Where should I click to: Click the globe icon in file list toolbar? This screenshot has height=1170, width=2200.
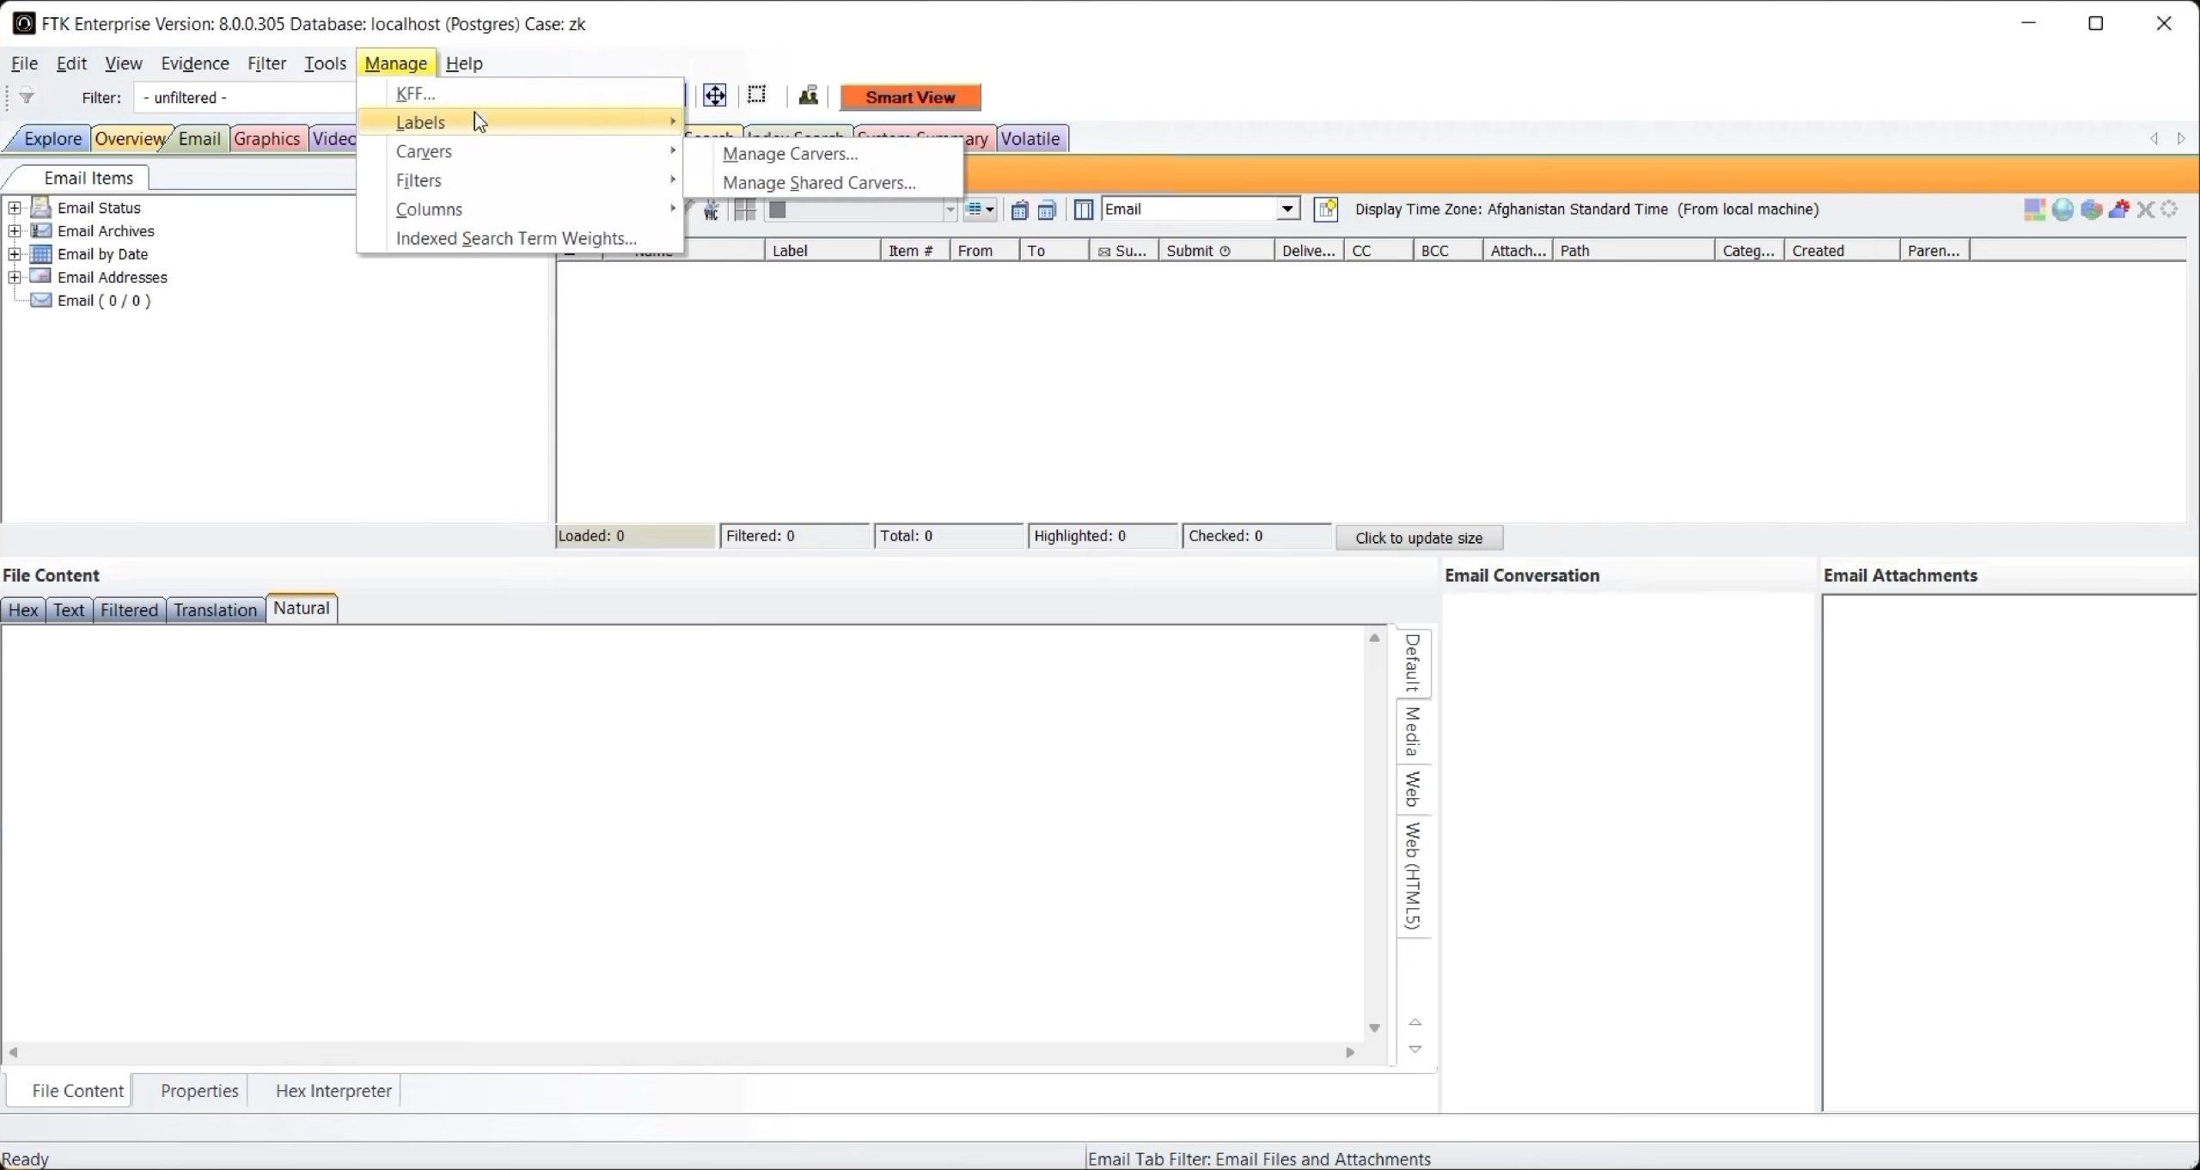tap(2062, 210)
